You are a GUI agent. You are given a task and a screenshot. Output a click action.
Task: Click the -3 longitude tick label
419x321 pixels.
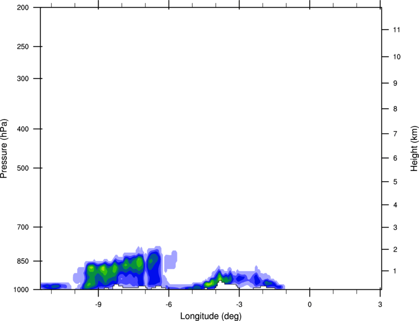(239, 305)
